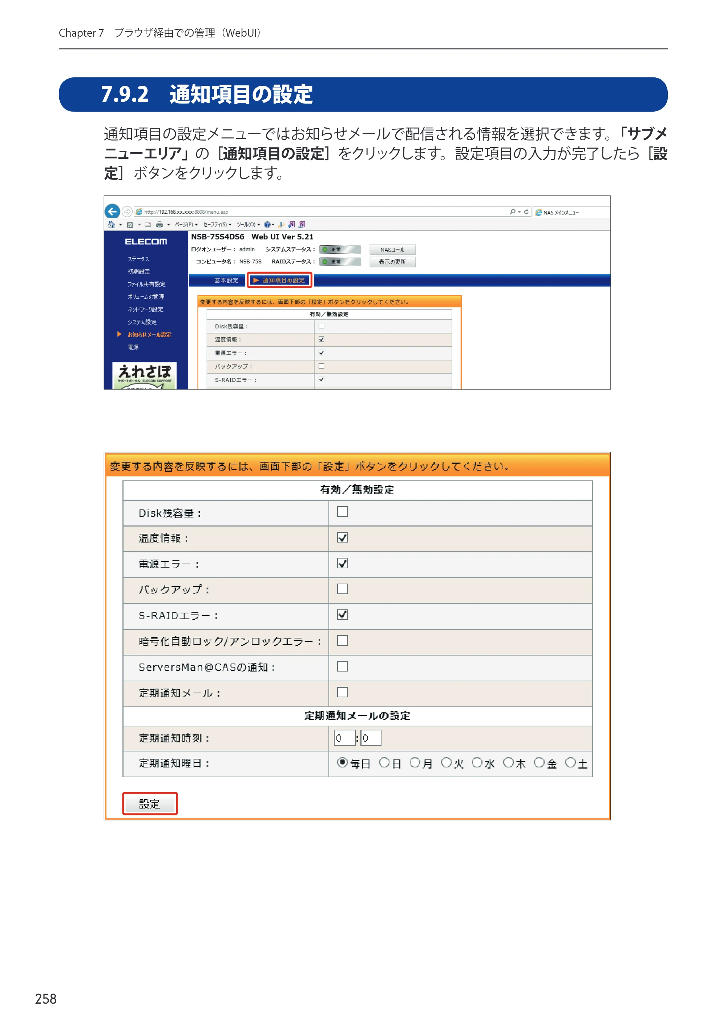Click the last OneNote icon in toolbar
The image size is (727, 1028).
tap(302, 224)
